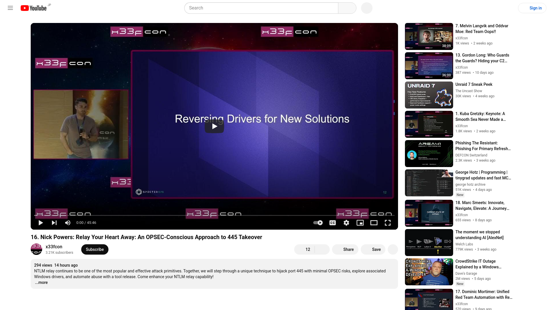The width and height of the screenshot is (551, 310).
Task: Go to YouTube home via logo
Action: pyautogui.click(x=34, y=8)
